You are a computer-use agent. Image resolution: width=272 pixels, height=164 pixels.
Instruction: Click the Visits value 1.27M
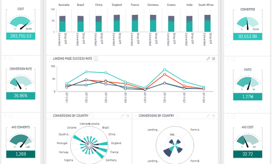(x=247, y=97)
